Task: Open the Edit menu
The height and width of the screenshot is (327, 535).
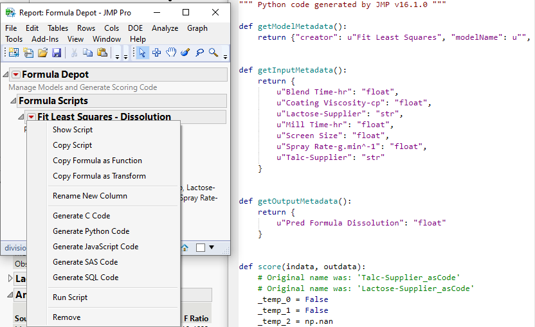Action: pyautogui.click(x=32, y=28)
